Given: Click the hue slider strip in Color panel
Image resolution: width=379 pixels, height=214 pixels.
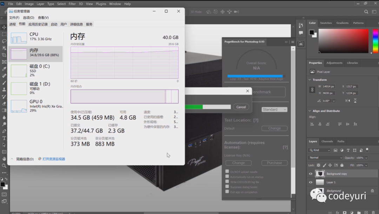Looking at the screenshot, I should click(375, 41).
